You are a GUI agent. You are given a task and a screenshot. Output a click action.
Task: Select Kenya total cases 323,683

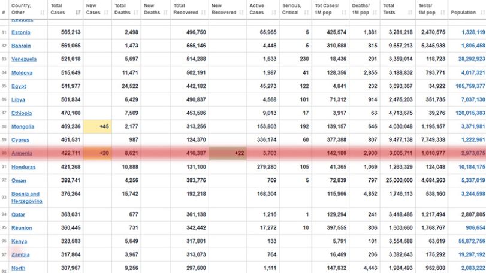[x=71, y=241]
